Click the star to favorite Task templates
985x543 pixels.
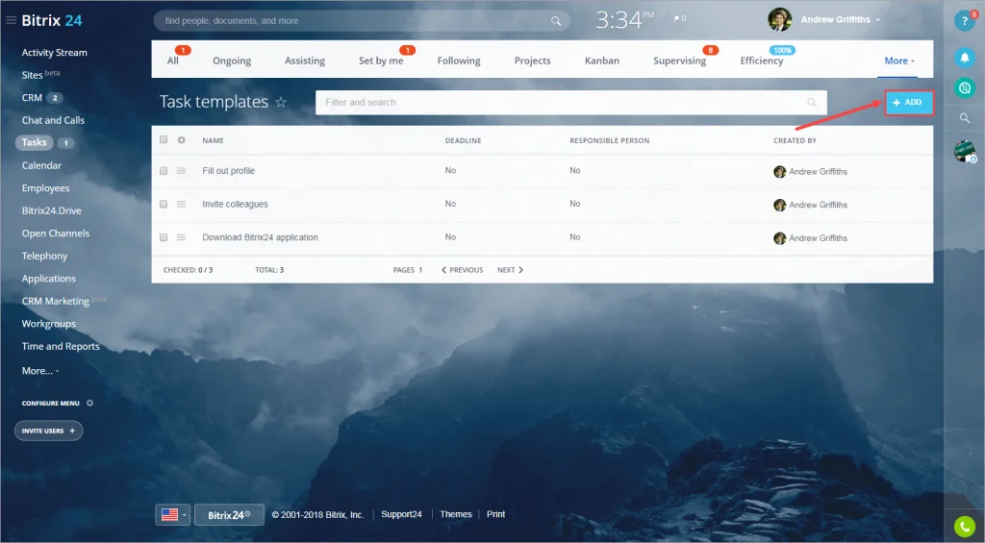point(281,103)
